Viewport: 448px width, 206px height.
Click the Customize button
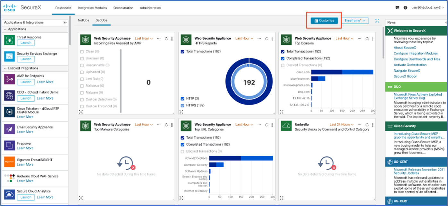click(324, 20)
